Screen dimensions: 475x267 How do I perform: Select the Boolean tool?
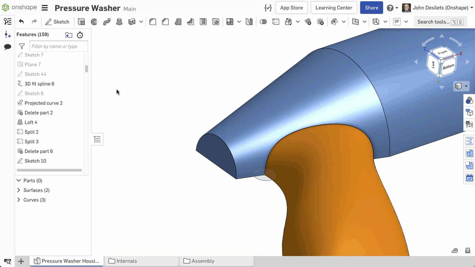coord(264,22)
